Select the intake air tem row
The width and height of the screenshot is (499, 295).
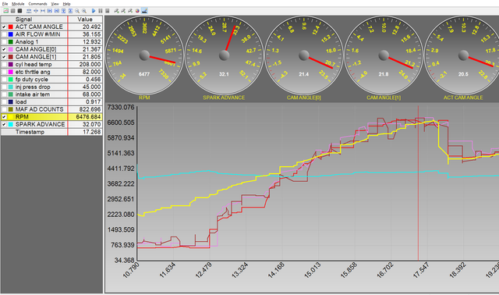tap(51, 94)
